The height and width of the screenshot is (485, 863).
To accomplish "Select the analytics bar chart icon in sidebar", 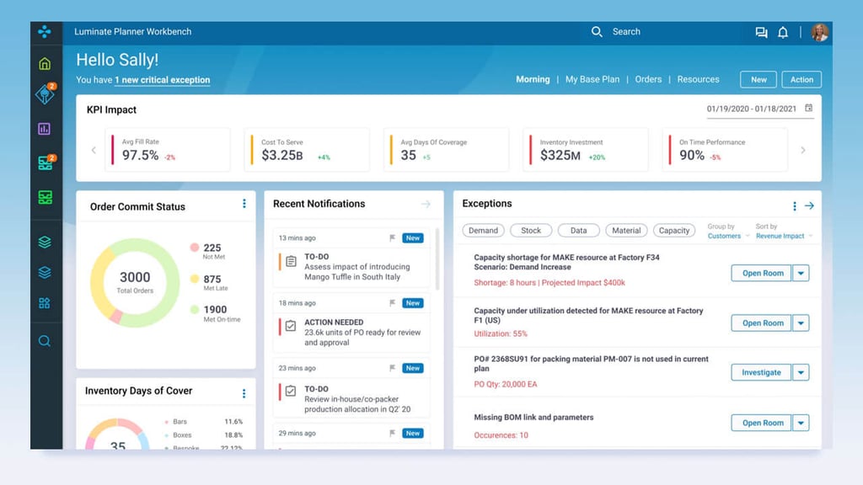I will pyautogui.click(x=45, y=129).
